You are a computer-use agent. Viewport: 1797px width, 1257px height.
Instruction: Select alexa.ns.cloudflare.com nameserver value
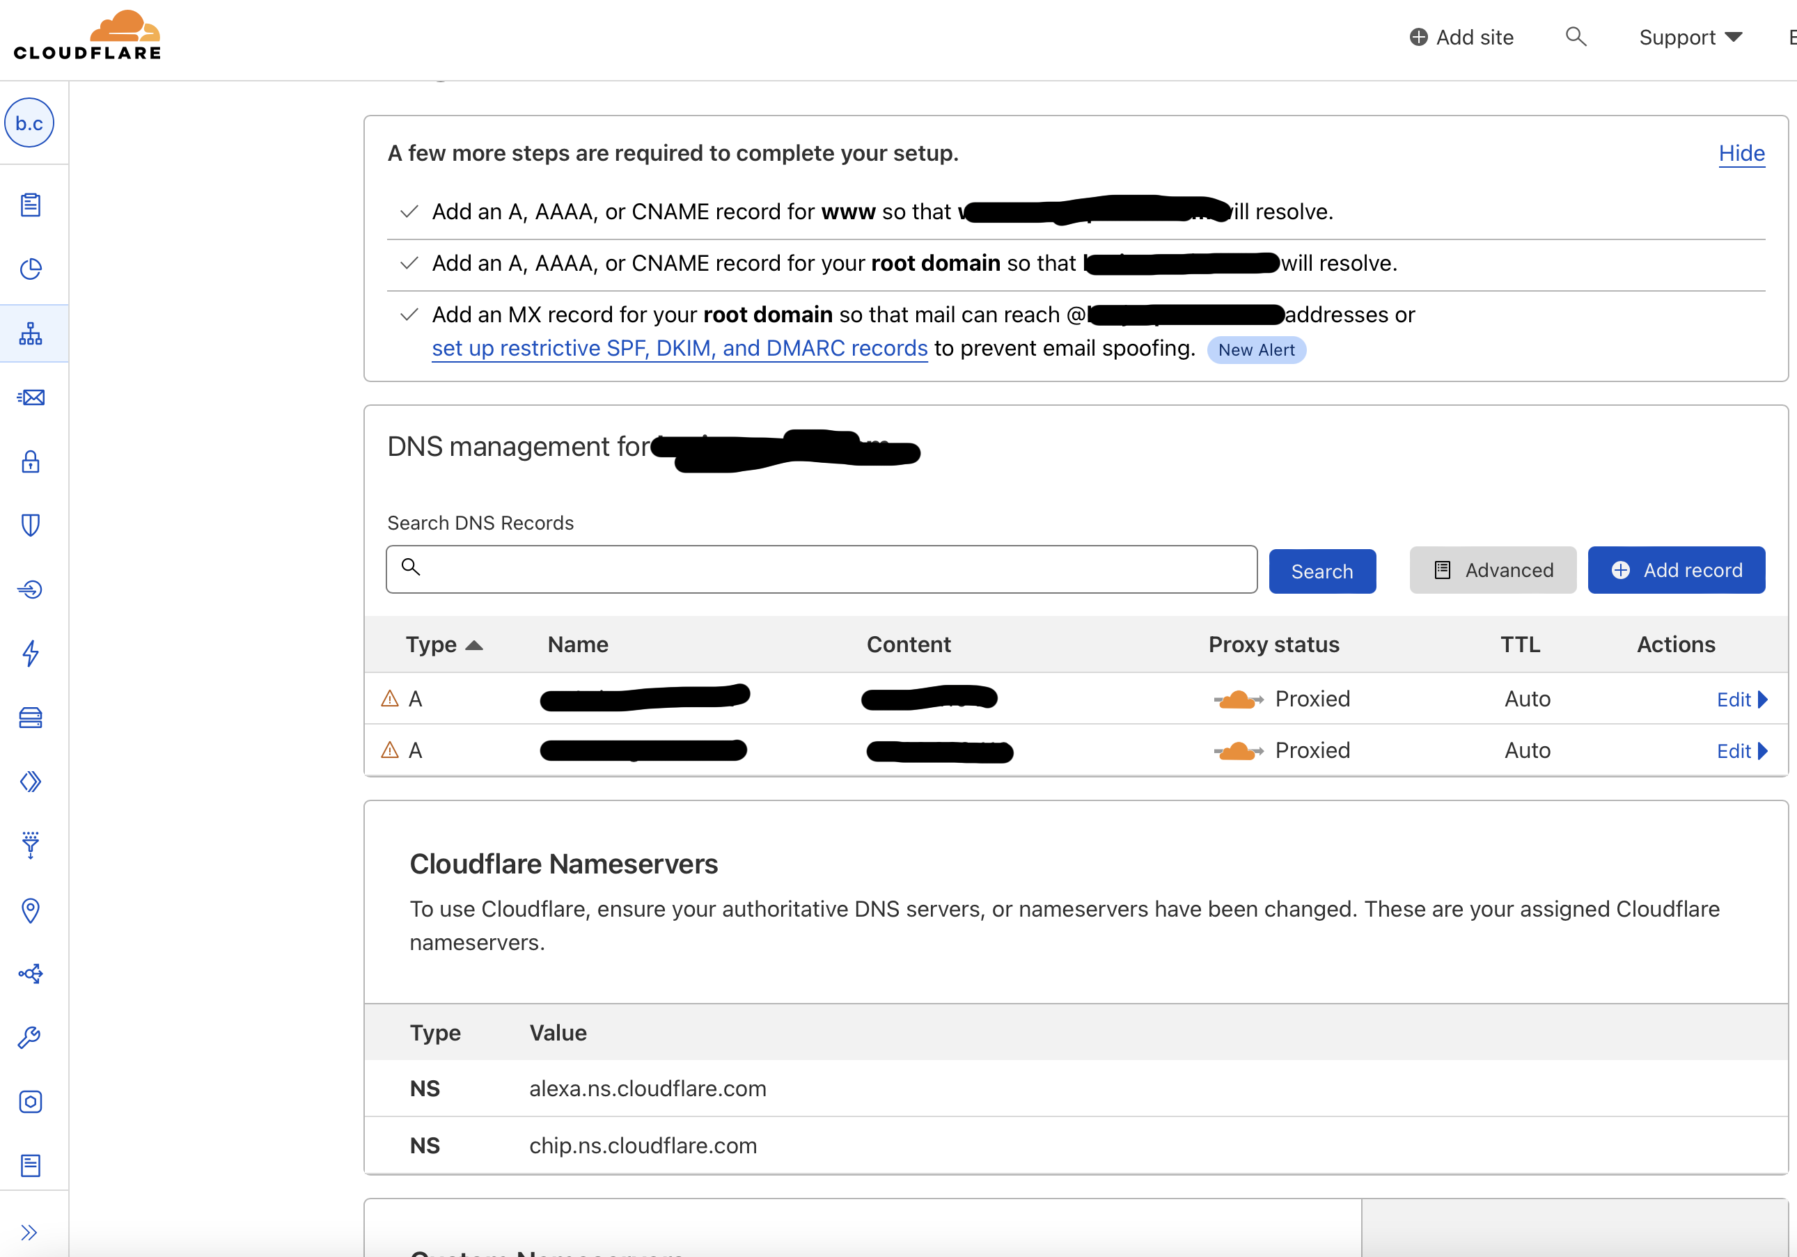pos(648,1088)
